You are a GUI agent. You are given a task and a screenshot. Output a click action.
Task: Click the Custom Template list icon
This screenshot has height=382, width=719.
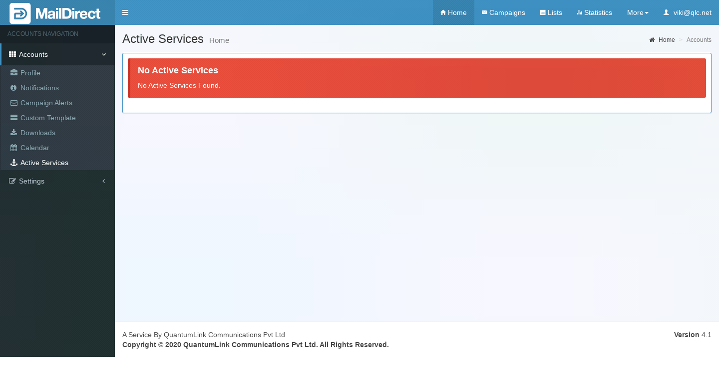coord(14,118)
